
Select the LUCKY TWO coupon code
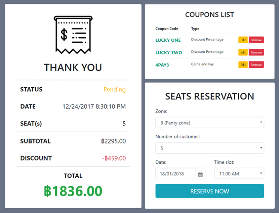pyautogui.click(x=168, y=52)
